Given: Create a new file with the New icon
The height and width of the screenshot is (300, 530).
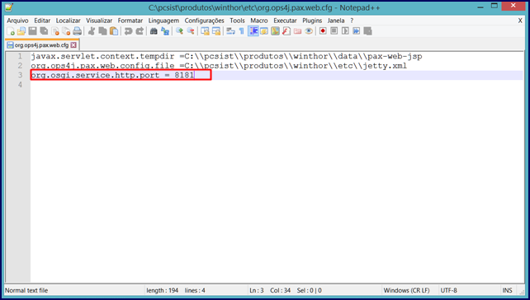Looking at the screenshot, I should click(11, 31).
